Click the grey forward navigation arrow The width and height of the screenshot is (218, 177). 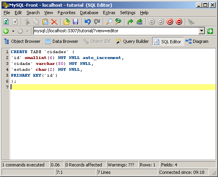tap(20, 31)
